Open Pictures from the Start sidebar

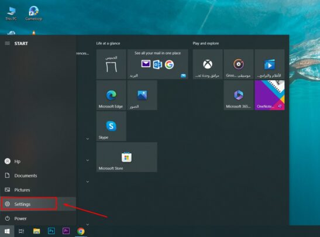pos(38,190)
